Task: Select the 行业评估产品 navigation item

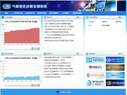Action: tap(18, 13)
